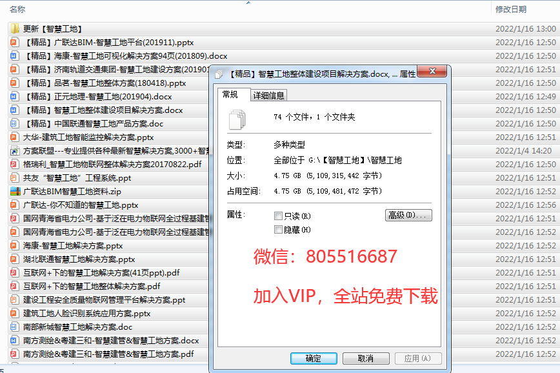Click the 更新【智慧工地】 folder icon
This screenshot has width=560, height=373.
pos(15,28)
